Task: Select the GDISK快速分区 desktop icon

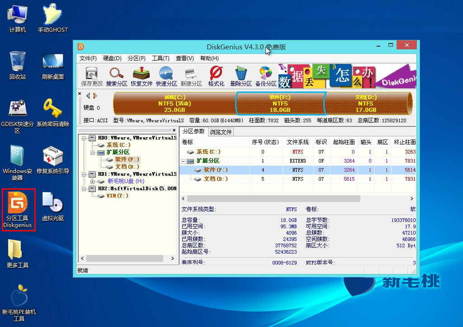Action: [18, 116]
